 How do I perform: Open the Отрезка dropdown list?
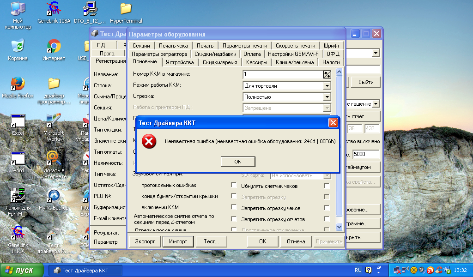click(x=327, y=97)
